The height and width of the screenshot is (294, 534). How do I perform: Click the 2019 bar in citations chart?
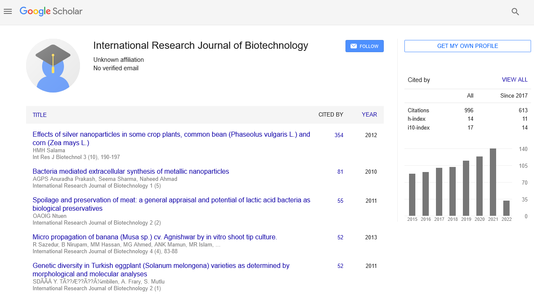(466, 188)
